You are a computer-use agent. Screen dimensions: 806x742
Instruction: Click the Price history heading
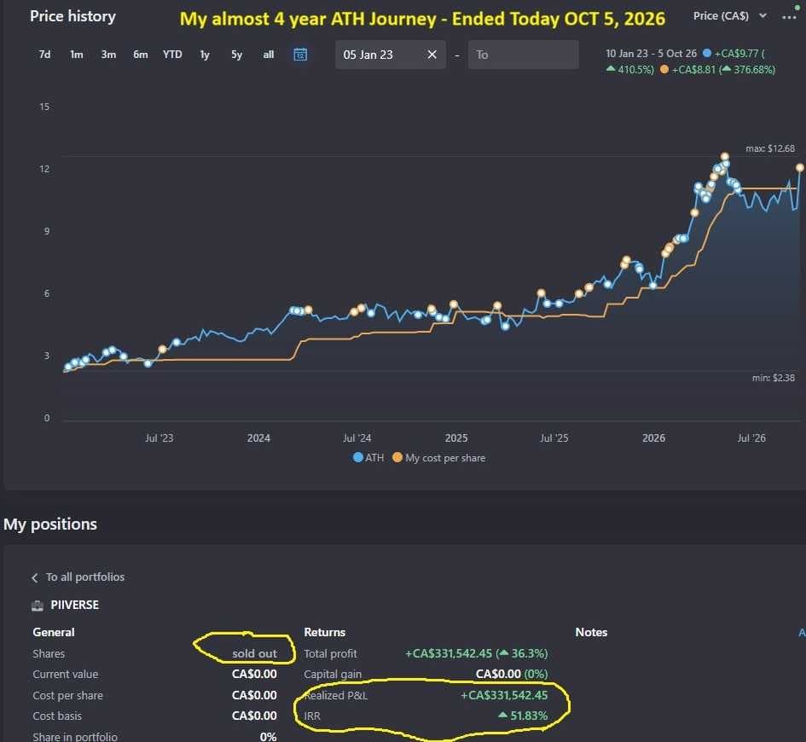72,16
